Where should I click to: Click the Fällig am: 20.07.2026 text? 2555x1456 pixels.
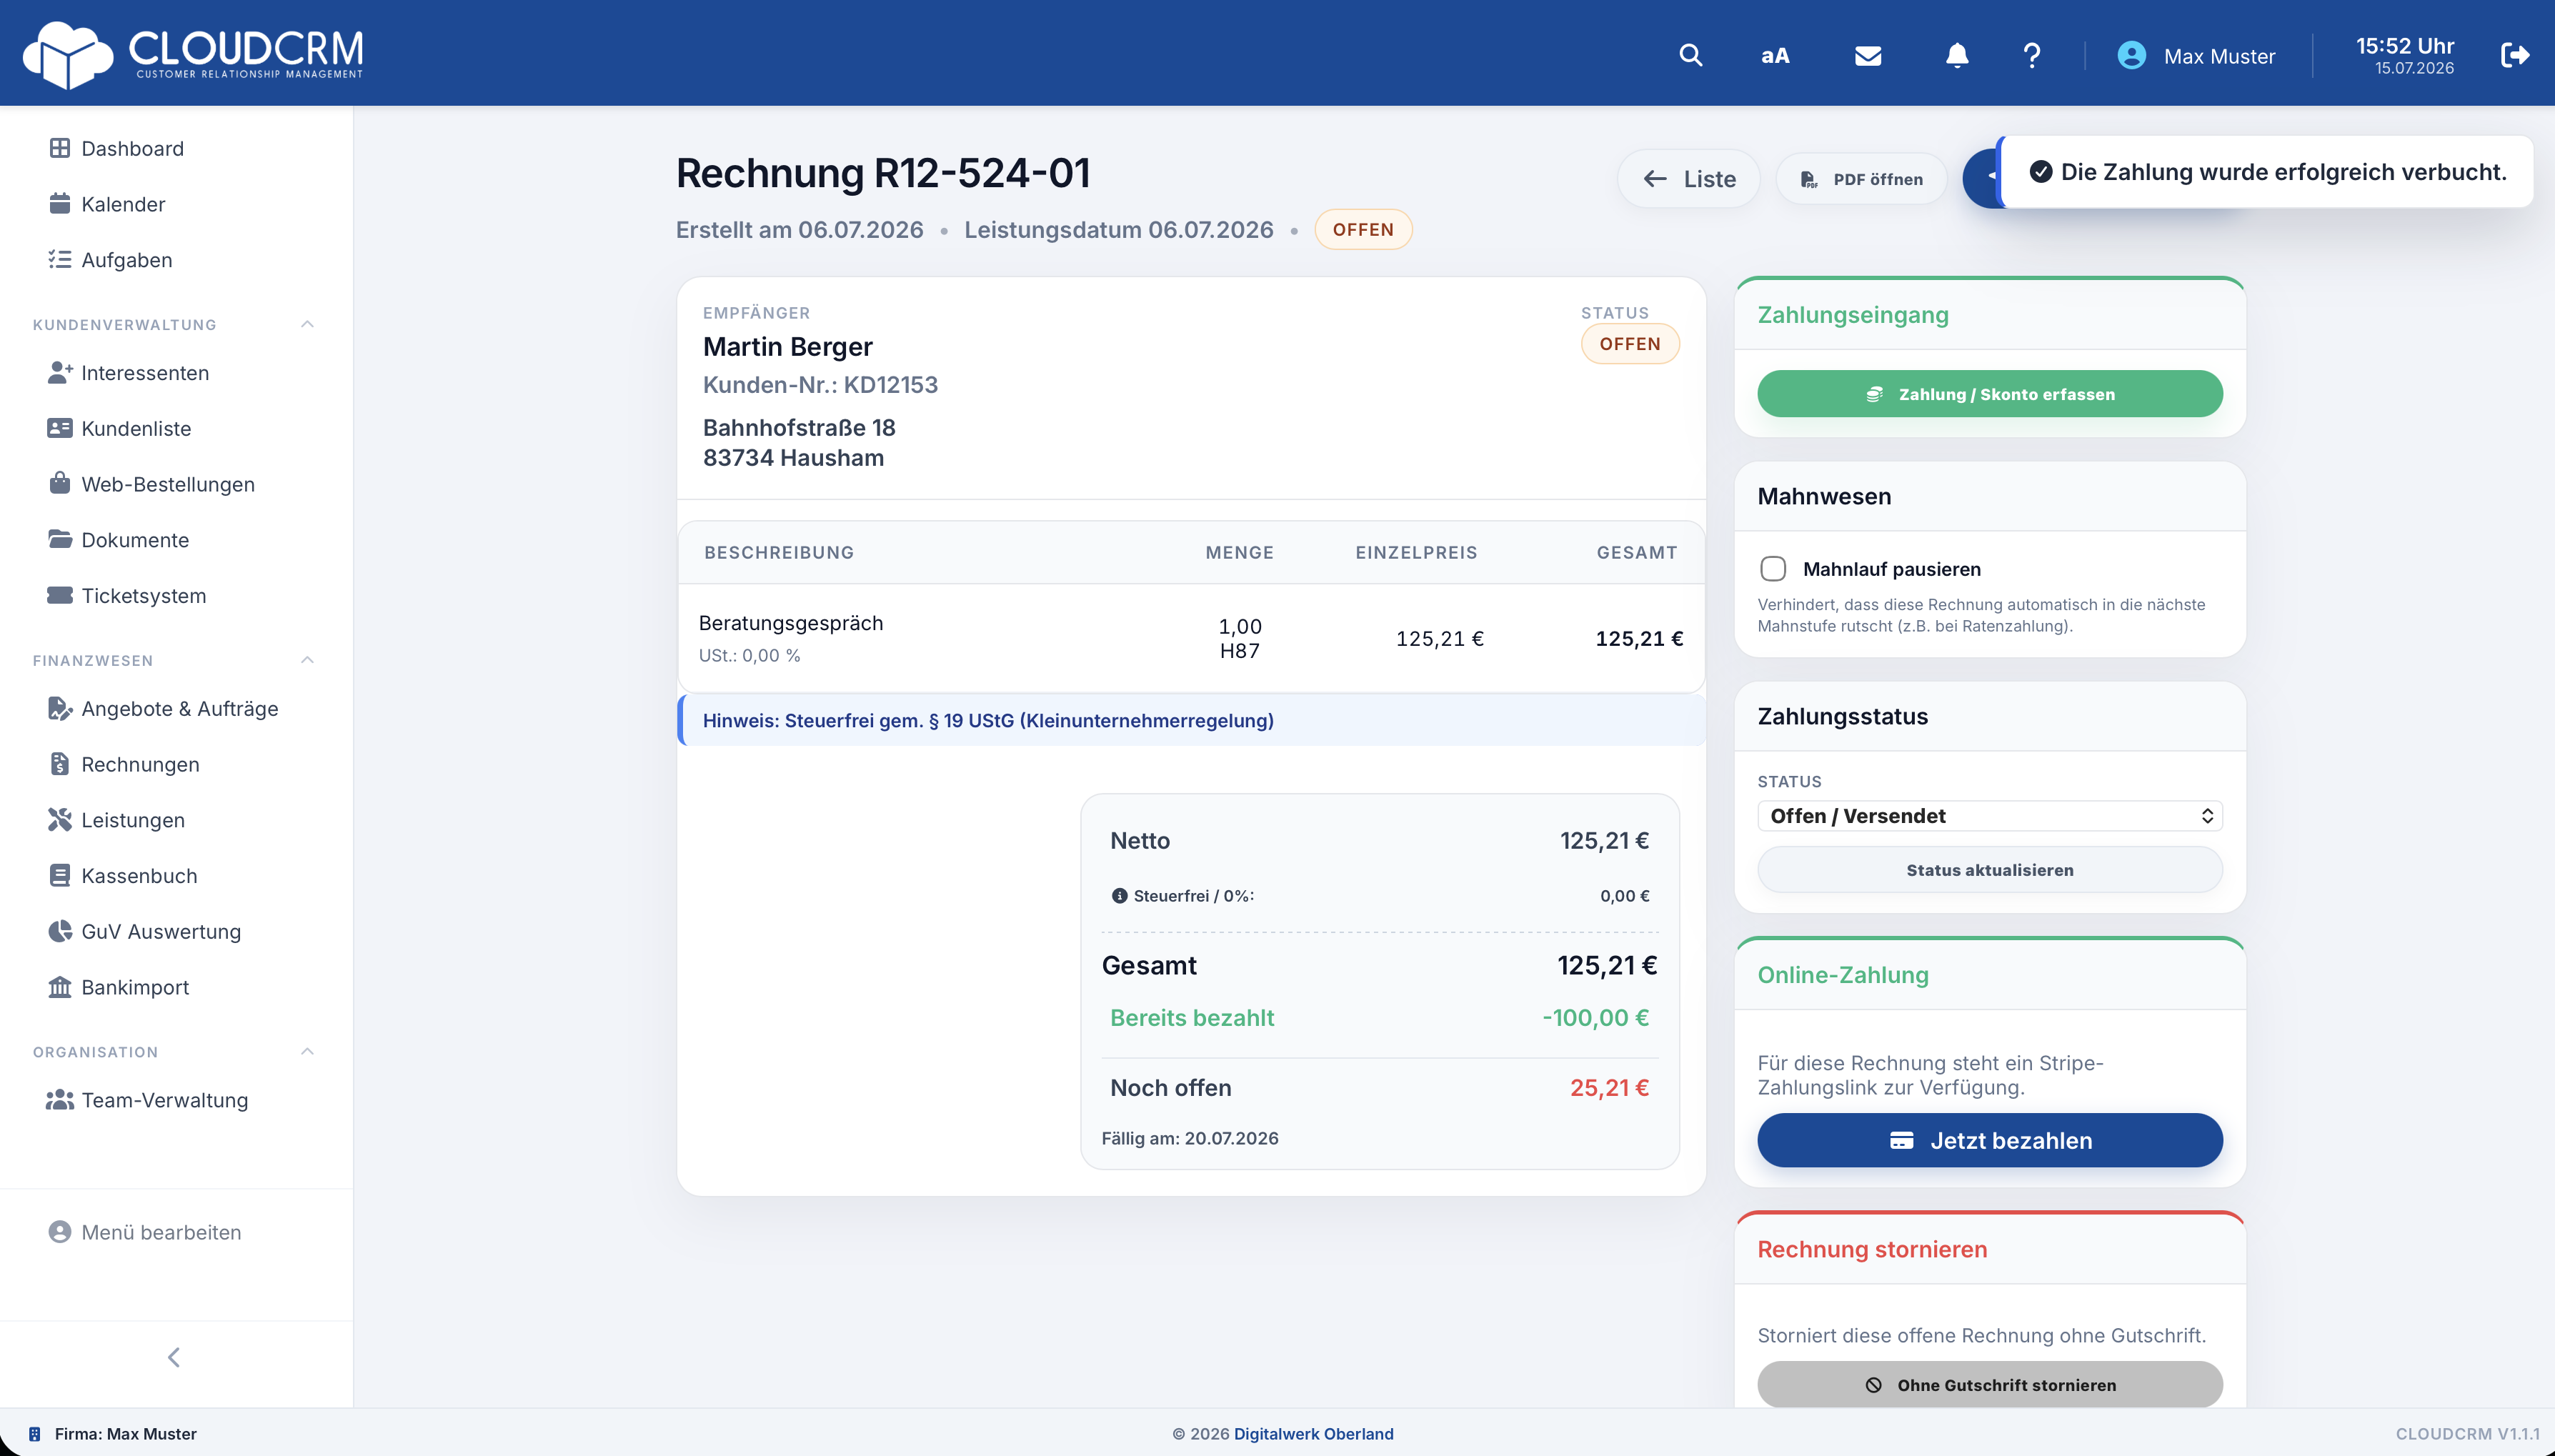click(x=1190, y=1138)
